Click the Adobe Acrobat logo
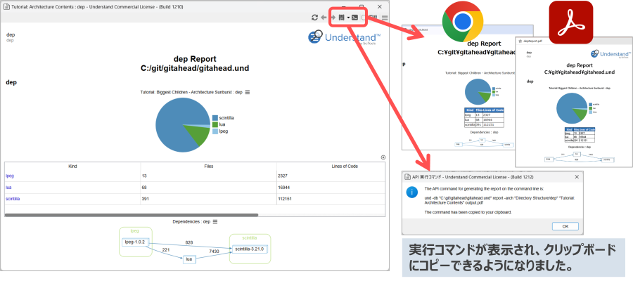633x281 pixels. [570, 22]
